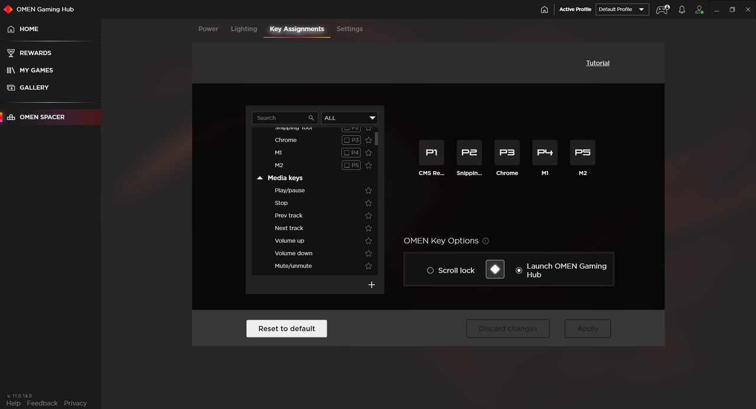The width and height of the screenshot is (756, 409).
Task: Open the Privacy link
Action: [75, 403]
